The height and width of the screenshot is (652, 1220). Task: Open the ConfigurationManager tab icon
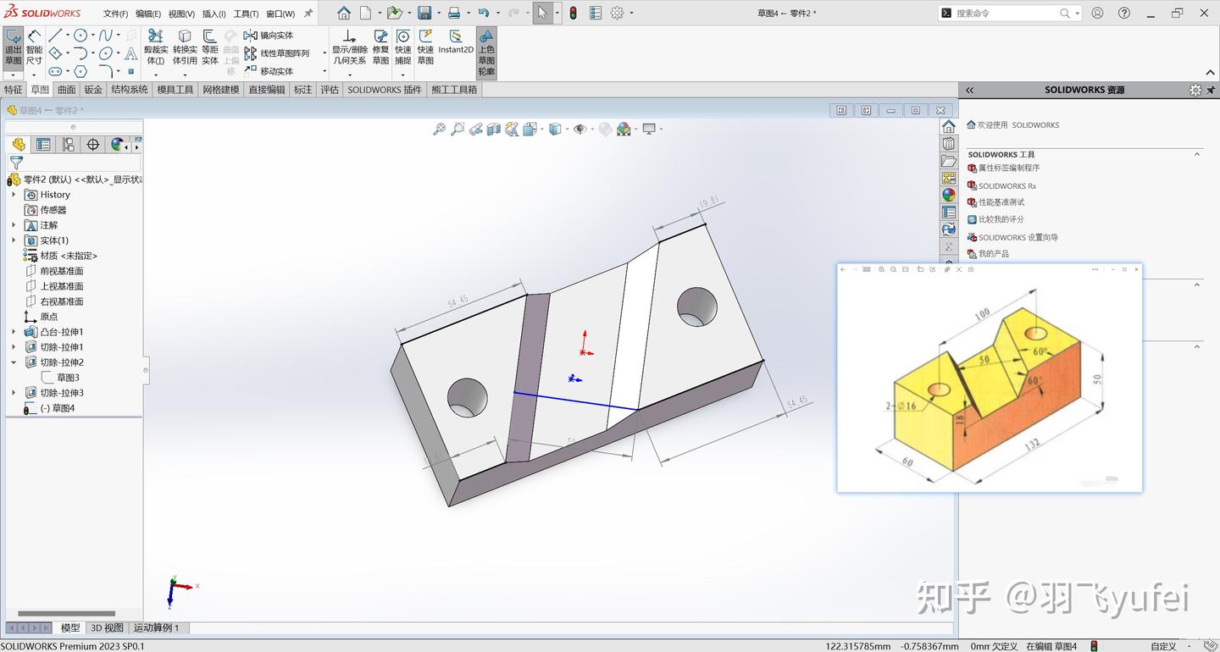pyautogui.click(x=68, y=145)
